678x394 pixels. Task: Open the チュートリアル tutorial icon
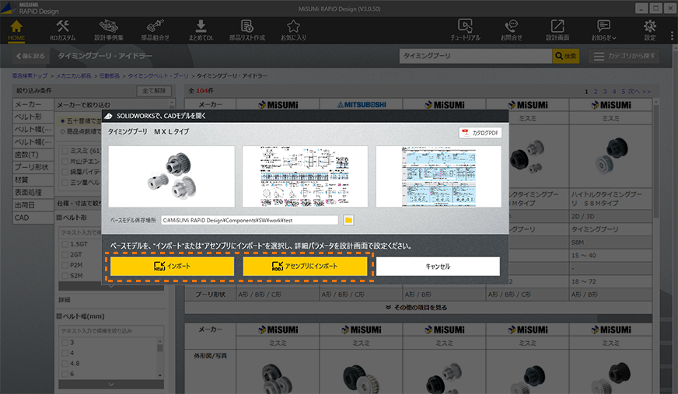coord(465,30)
